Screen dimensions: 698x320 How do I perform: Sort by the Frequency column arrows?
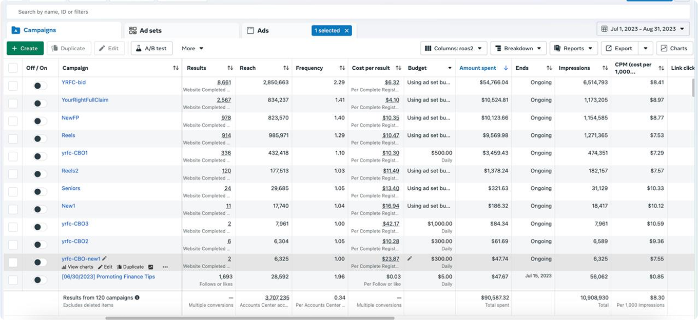point(342,68)
